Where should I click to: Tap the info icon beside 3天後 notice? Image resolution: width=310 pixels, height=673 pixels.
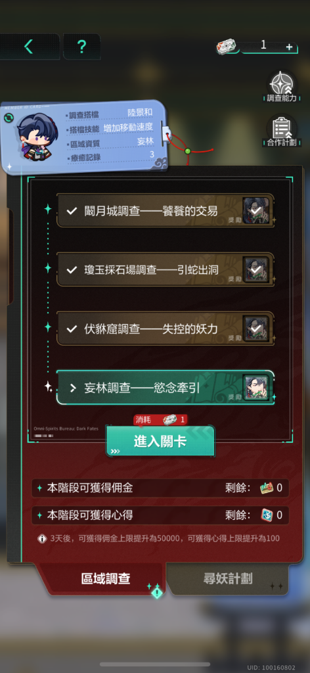tap(42, 538)
